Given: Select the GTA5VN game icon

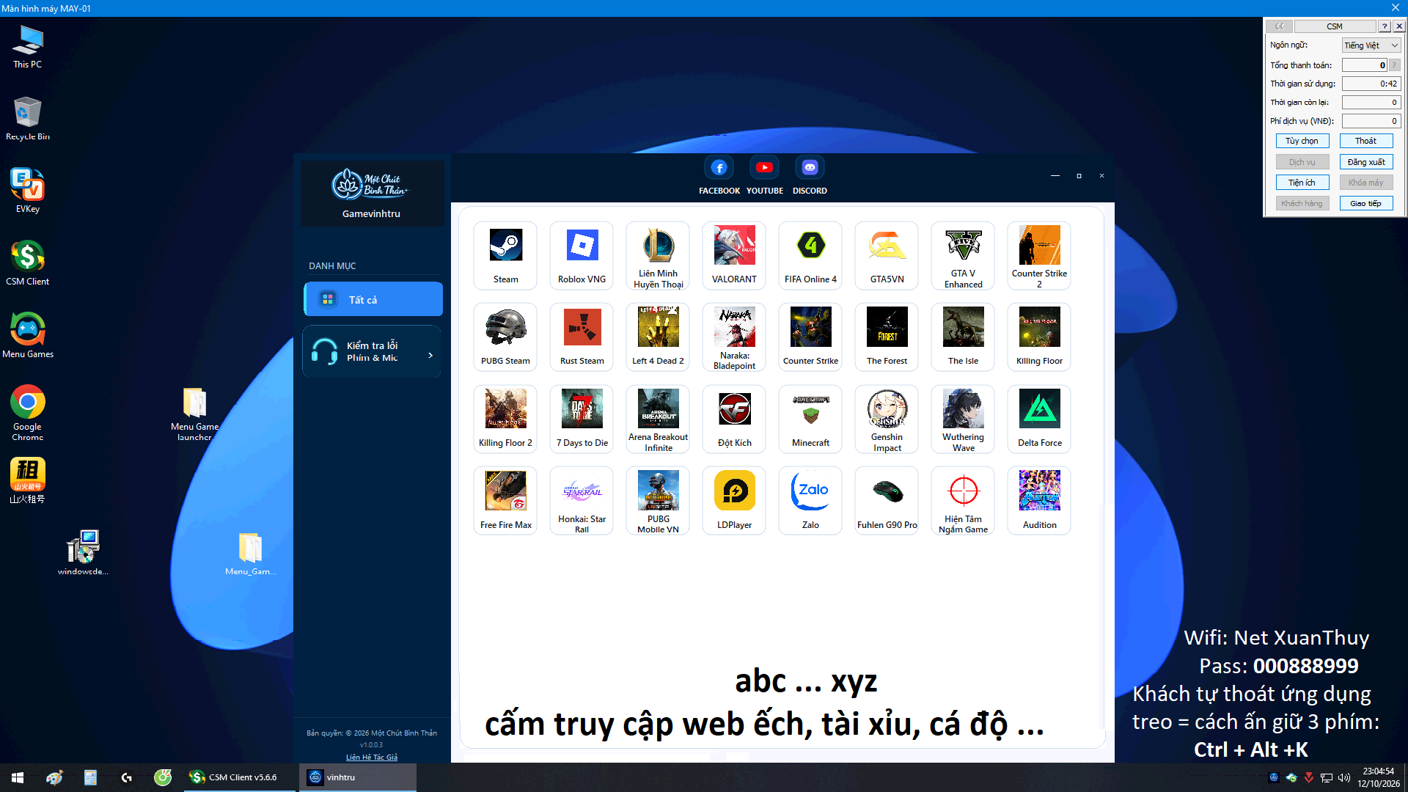Looking at the screenshot, I should point(887,255).
